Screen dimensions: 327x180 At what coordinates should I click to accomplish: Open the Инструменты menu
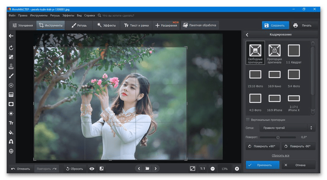point(38,15)
